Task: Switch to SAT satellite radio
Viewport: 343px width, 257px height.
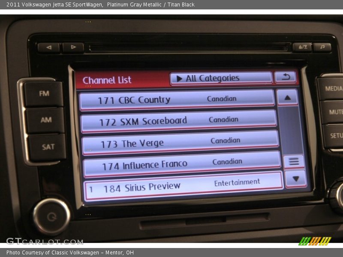Action: click(x=48, y=147)
